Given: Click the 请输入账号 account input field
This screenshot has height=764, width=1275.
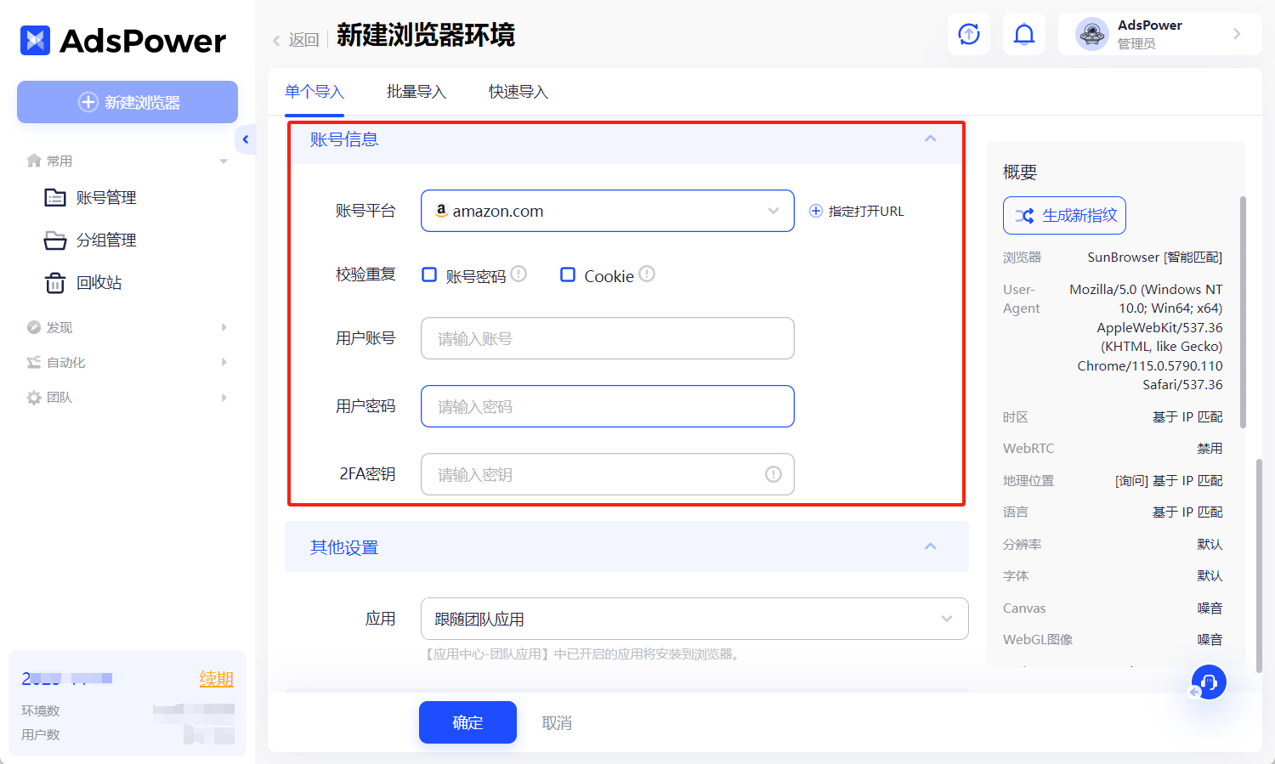Looking at the screenshot, I should coord(607,338).
